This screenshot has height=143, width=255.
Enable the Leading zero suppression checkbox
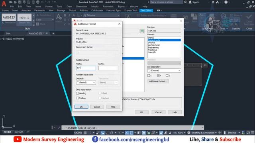pos(77,93)
